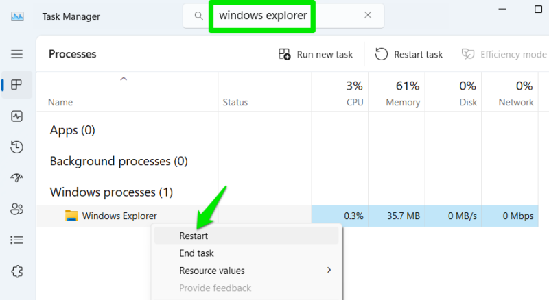Viewport: 549px width, 300px height.
Task: Click the 35.7 MB memory value
Action: coord(404,216)
